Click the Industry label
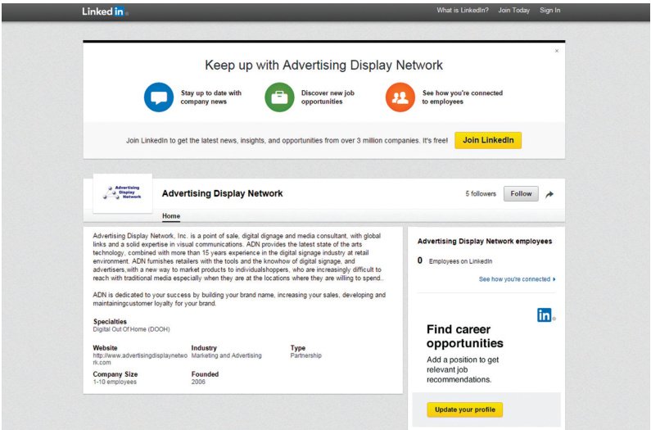The width and height of the screenshot is (651, 430). pos(204,348)
